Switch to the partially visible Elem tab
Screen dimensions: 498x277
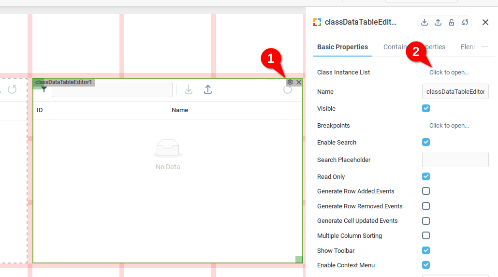[x=468, y=47]
